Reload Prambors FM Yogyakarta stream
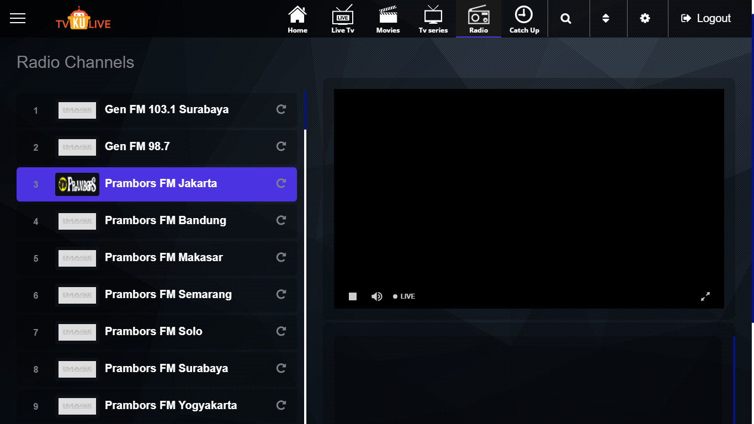 [x=281, y=405]
